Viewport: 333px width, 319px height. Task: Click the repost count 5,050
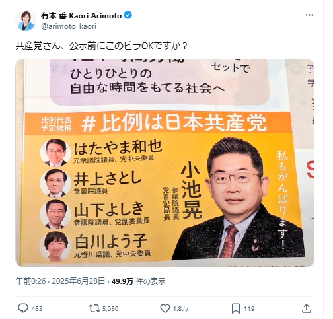pyautogui.click(x=110, y=308)
